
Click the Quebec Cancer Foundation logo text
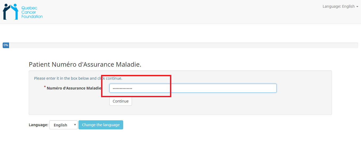(x=32, y=12)
